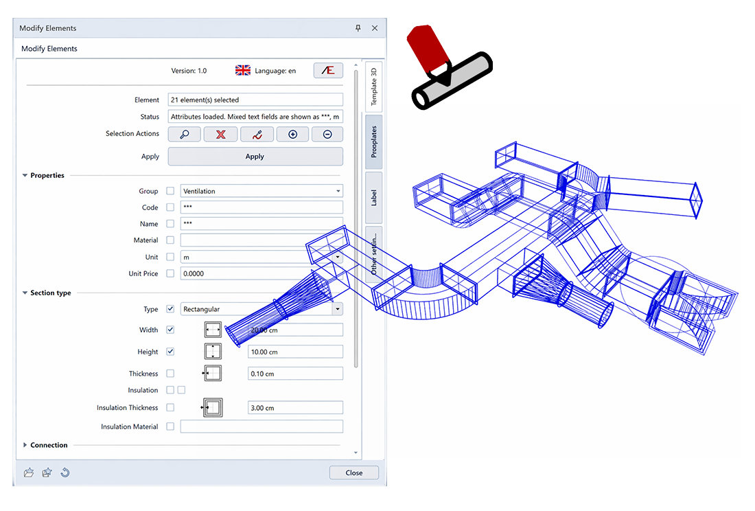This screenshot has width=755, height=511.
Task: Click the minus remove-from-selection icon
Action: pyautogui.click(x=327, y=135)
